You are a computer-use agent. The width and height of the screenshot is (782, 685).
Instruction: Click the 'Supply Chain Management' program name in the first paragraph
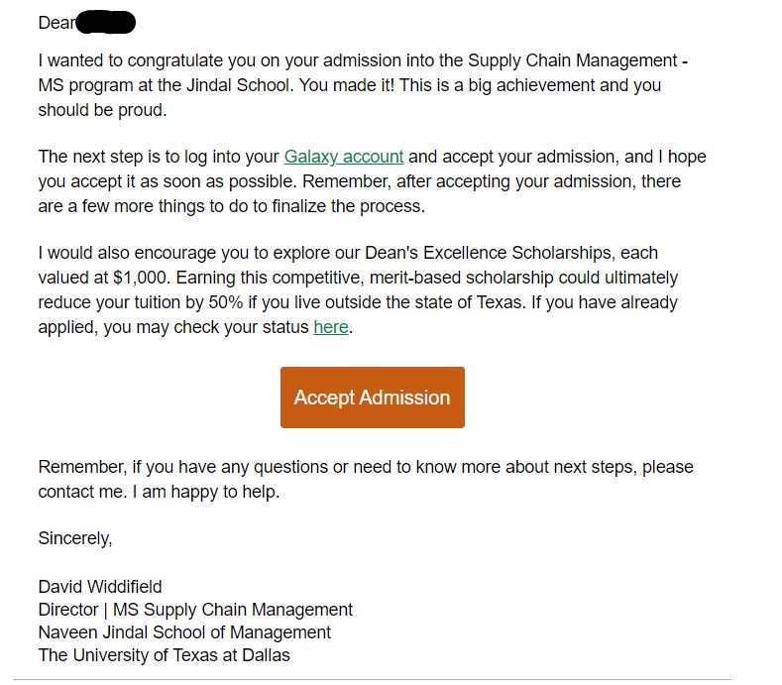(573, 60)
